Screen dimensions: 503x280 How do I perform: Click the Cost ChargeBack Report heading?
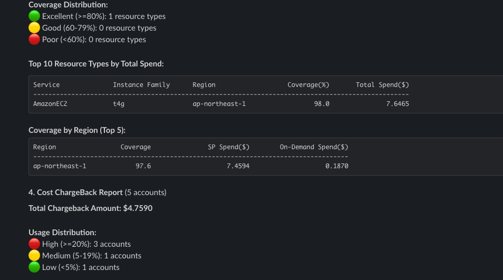75,192
